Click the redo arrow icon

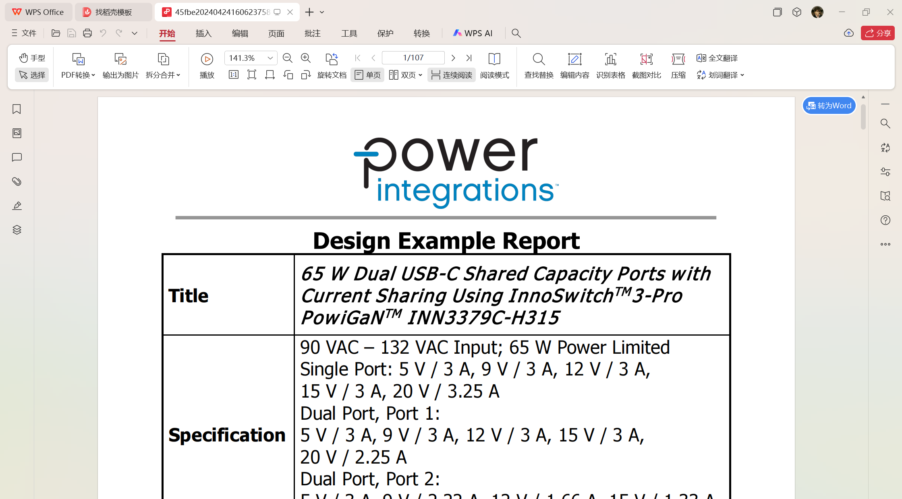119,33
